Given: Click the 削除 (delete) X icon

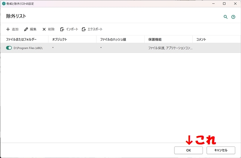Looking at the screenshot, I should (44, 29).
